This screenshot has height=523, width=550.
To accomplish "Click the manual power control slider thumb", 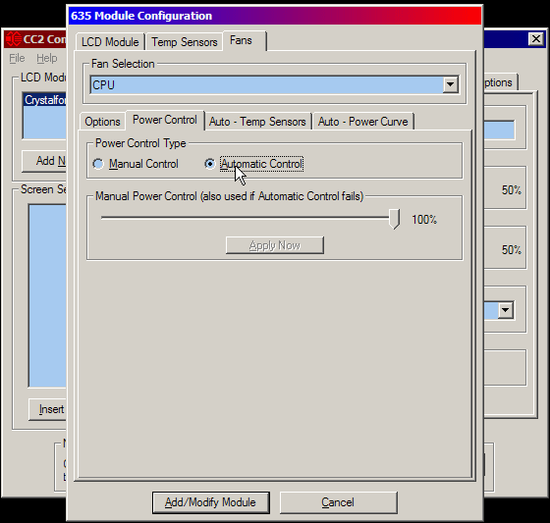I will coord(395,219).
